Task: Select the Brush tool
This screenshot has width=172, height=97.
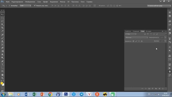Action: tap(2, 38)
